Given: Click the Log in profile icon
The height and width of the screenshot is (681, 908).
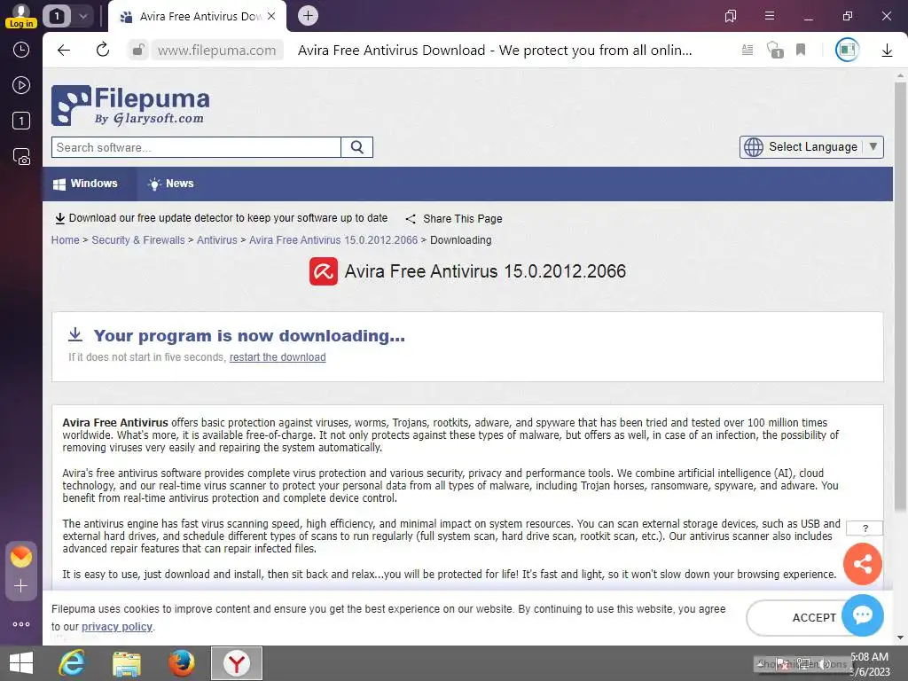Looking at the screenshot, I should point(21,16).
